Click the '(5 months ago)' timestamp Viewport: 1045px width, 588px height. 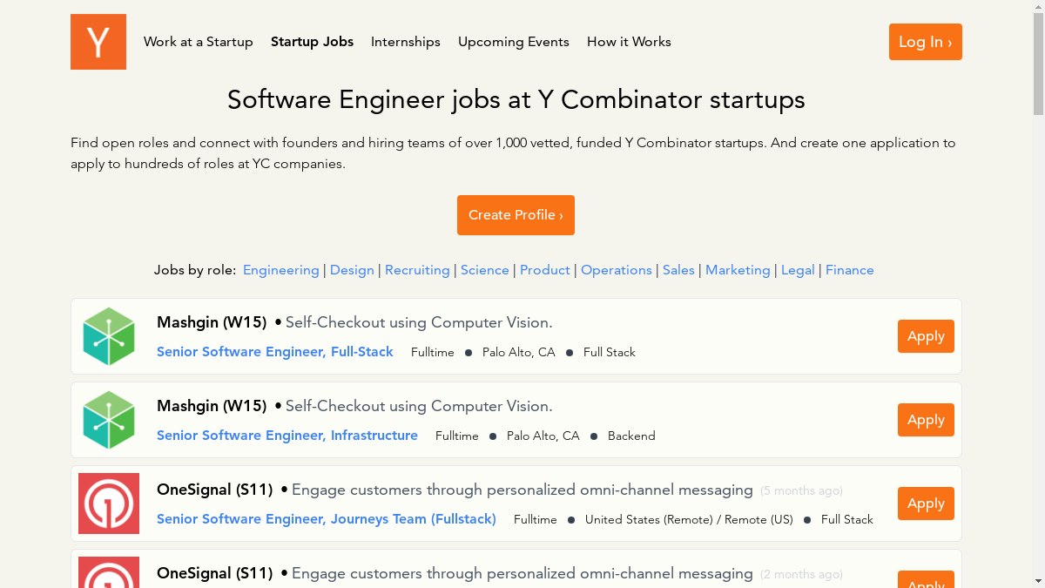(801, 490)
